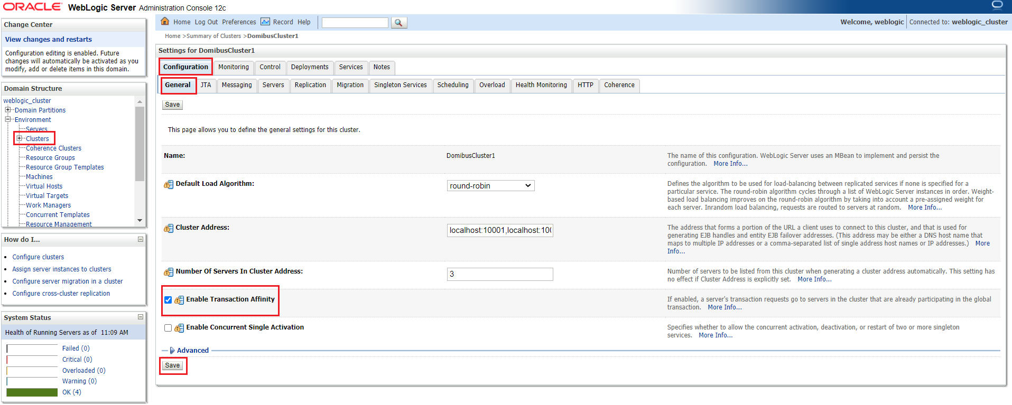This screenshot has height=405, width=1012.
Task: Open Virtual Hosts tree item
Action: click(x=44, y=186)
